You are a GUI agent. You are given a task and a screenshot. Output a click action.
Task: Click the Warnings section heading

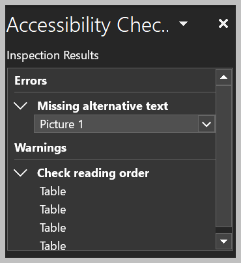[x=40, y=148]
